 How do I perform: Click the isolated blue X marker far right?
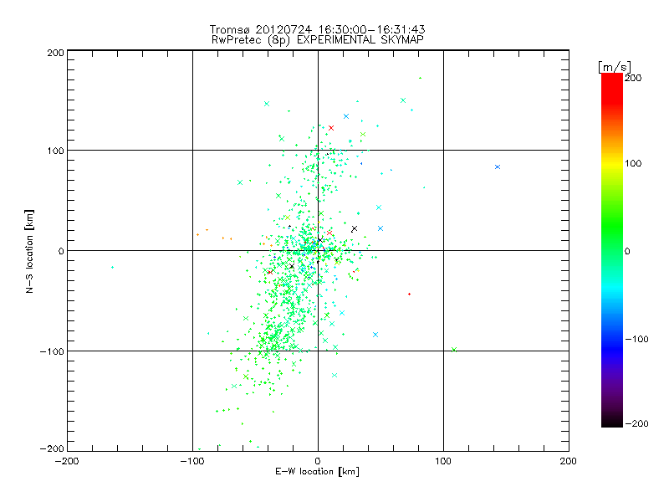(498, 166)
